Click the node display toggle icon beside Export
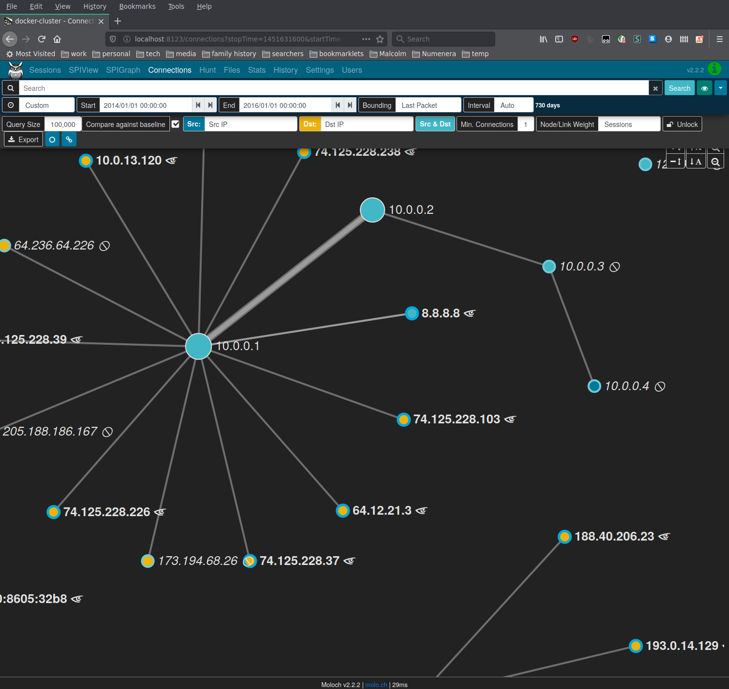729x689 pixels. point(52,139)
